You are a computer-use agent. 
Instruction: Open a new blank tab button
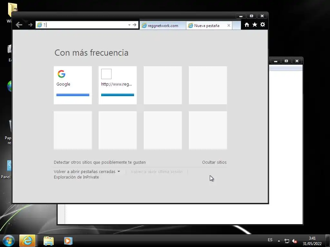[x=237, y=26]
